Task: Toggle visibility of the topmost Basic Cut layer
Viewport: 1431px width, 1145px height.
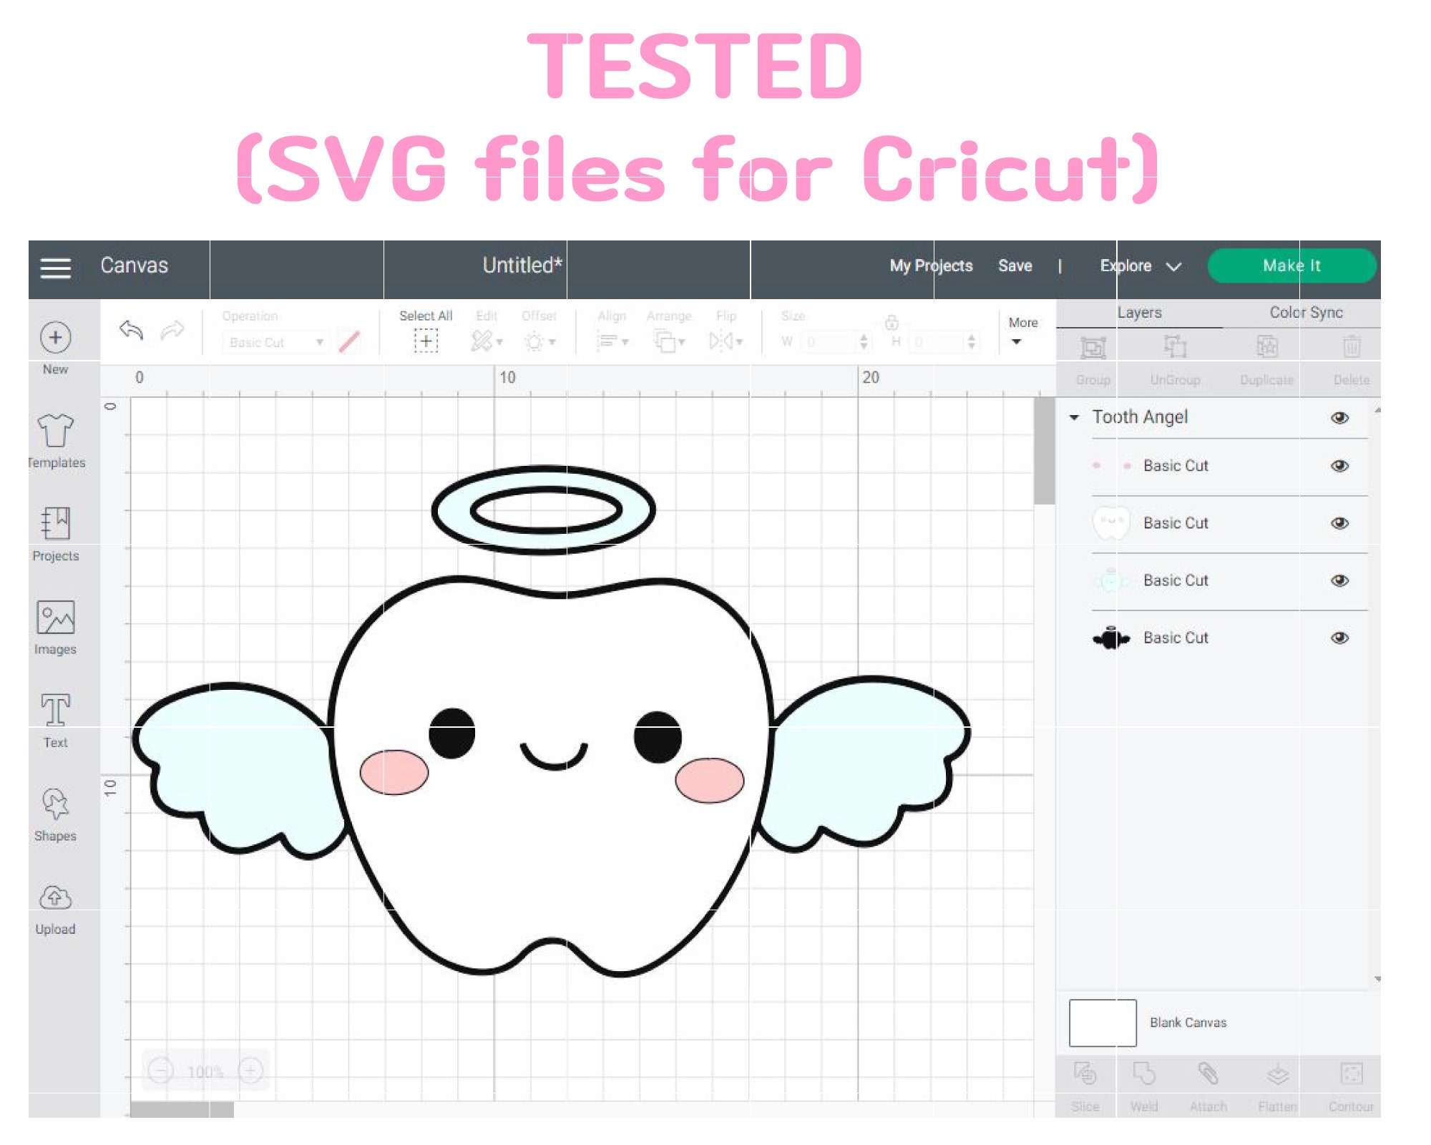Action: 1340,465
